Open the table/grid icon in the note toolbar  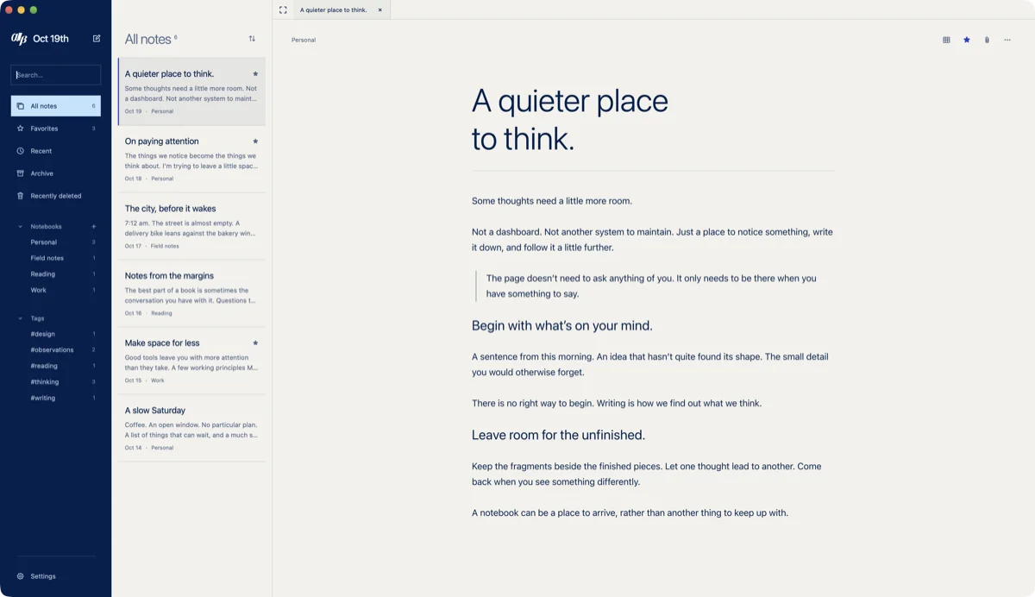(946, 40)
